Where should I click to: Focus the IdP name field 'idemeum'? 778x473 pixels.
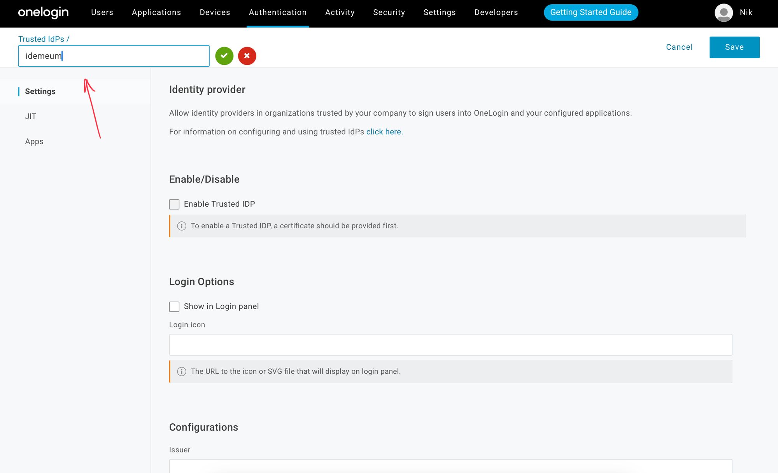(x=114, y=56)
